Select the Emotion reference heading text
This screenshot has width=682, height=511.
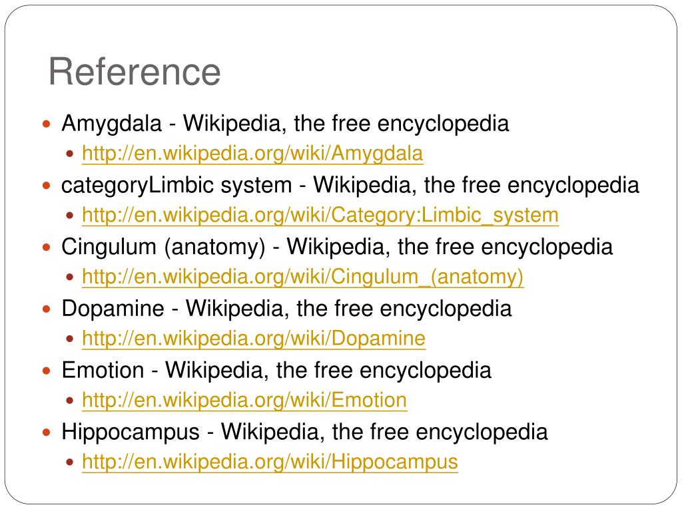(x=276, y=370)
